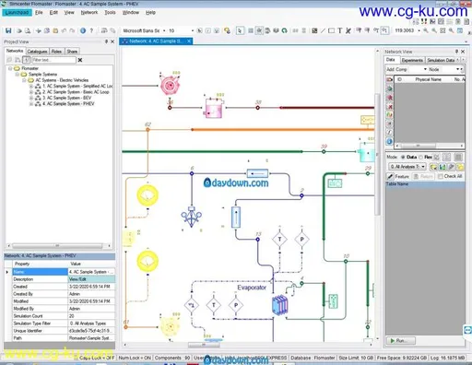Pin the Project View panel
Screen dimensions: 472x365
pyautogui.click(x=106, y=41)
